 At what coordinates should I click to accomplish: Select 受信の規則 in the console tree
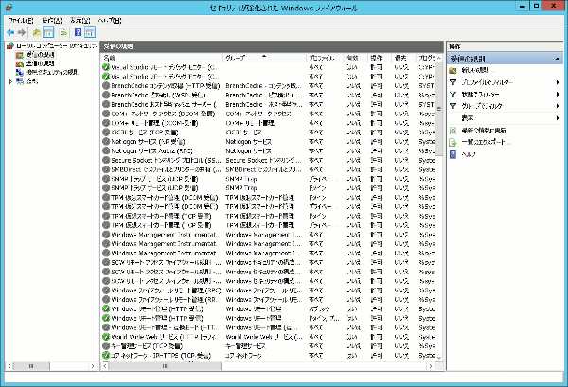coord(40,55)
